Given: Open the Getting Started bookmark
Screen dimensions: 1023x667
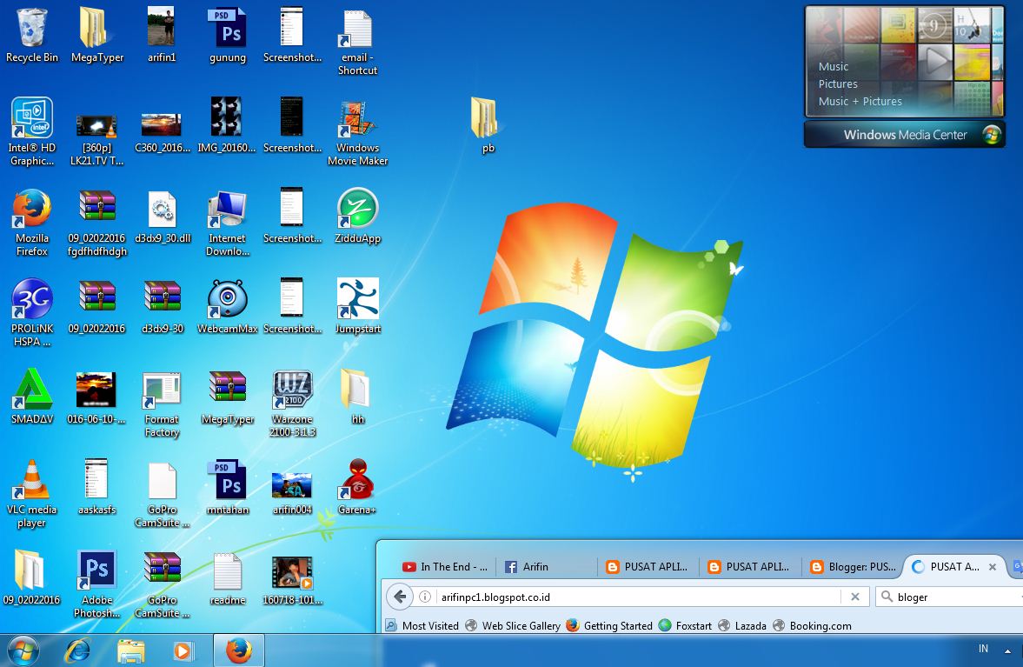Looking at the screenshot, I should 609,626.
